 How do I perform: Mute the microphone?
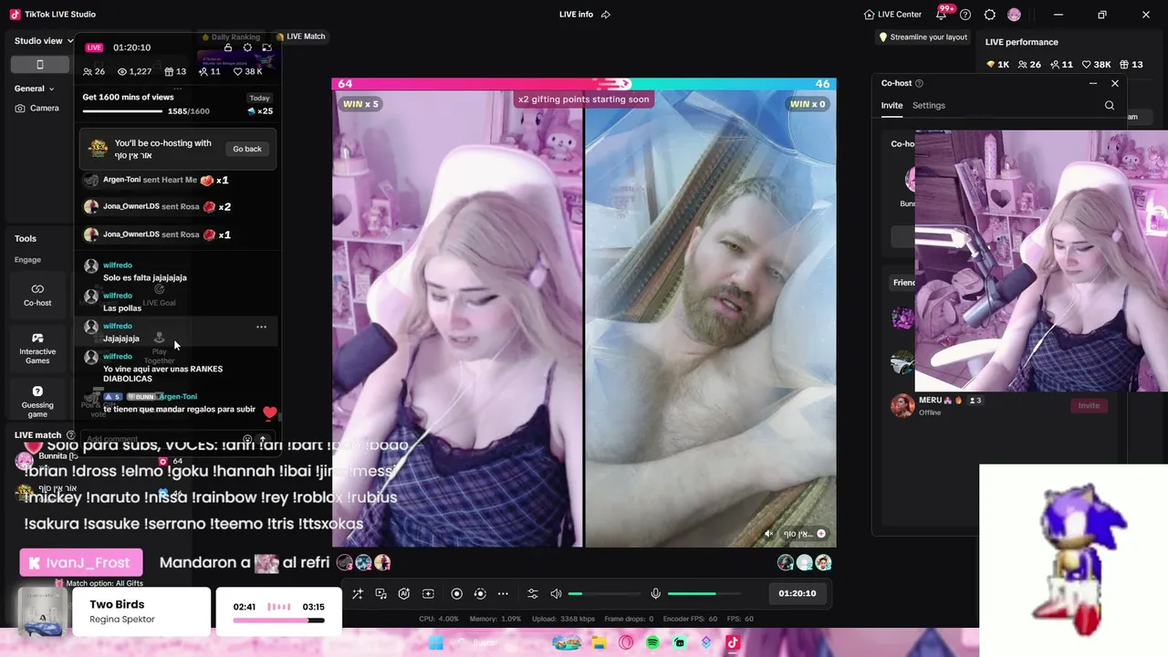click(x=655, y=594)
